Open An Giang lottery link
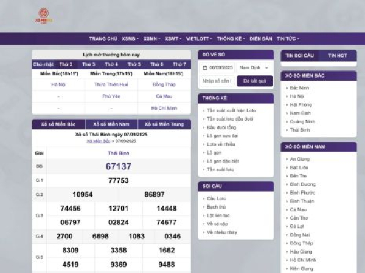This screenshot has height=273, width=365. tap(299, 159)
